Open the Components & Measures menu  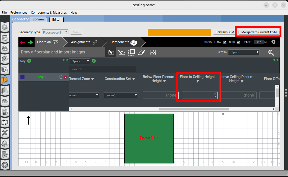click(x=49, y=12)
